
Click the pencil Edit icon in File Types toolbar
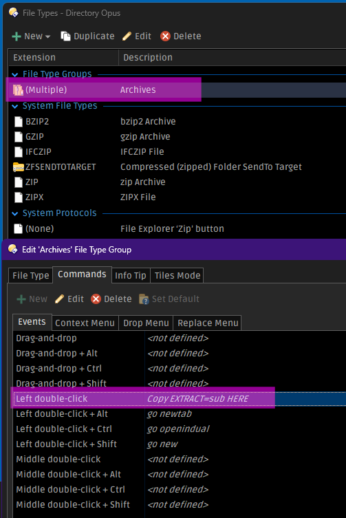tap(127, 36)
